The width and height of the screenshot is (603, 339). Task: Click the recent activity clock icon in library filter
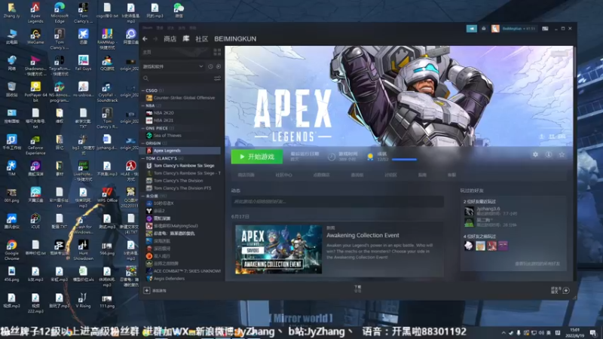coord(210,66)
